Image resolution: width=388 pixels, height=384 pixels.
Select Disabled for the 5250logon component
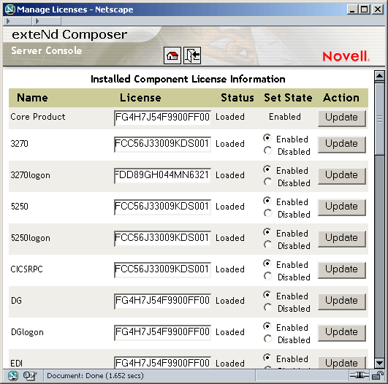(x=267, y=245)
